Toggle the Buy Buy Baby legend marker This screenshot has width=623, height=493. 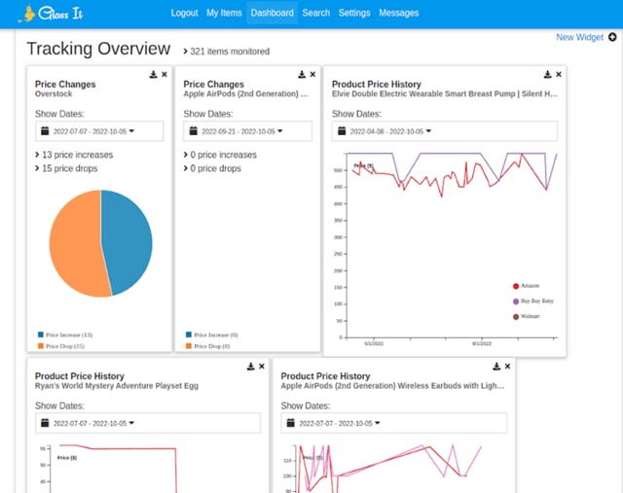[x=516, y=301]
